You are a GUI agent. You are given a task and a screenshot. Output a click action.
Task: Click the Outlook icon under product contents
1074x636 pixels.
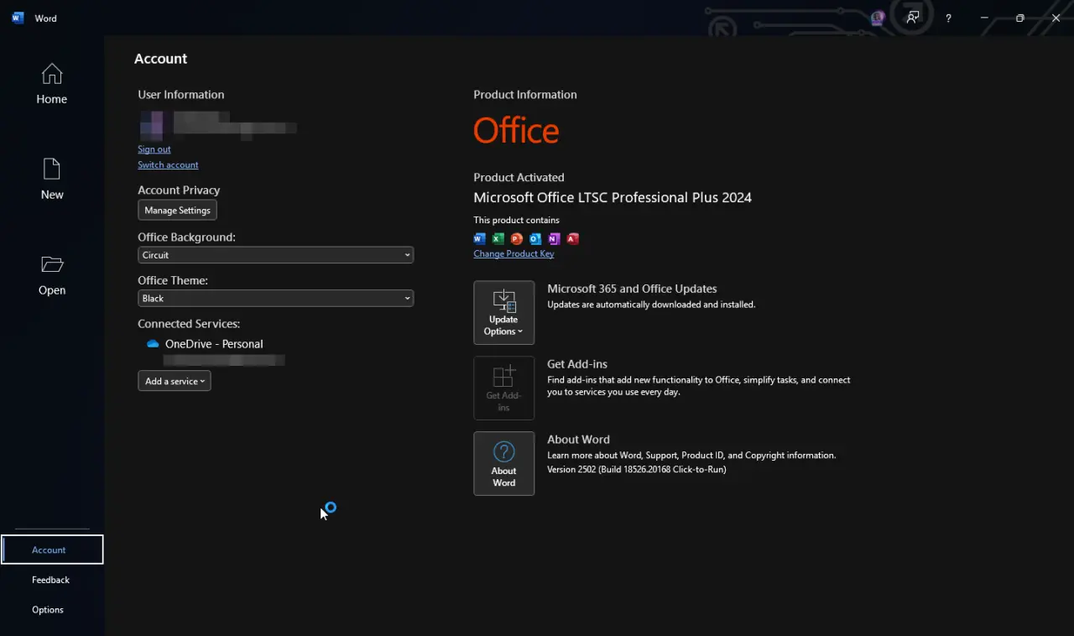[534, 239]
